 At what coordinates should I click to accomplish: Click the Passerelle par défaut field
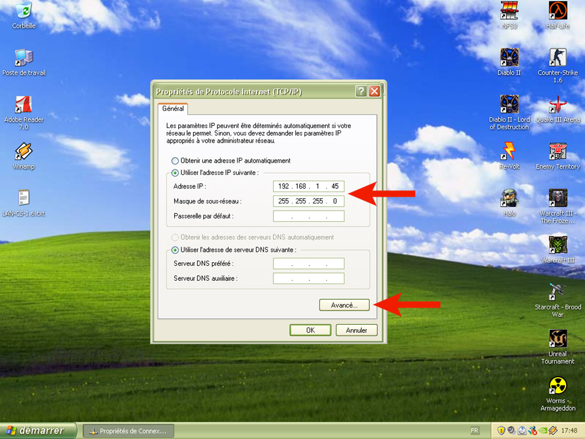(308, 216)
